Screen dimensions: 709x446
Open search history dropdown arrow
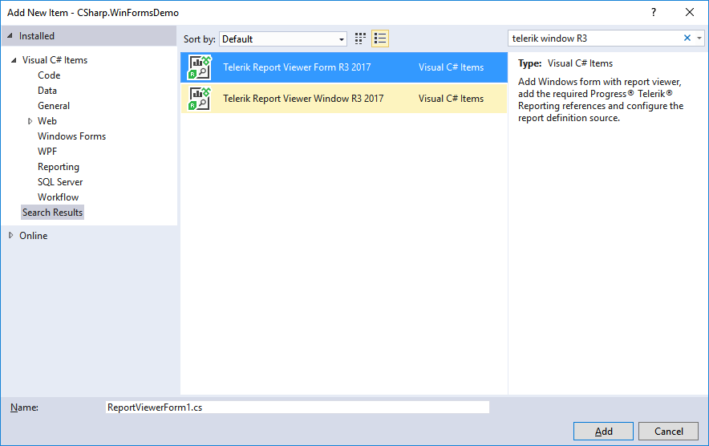(699, 38)
